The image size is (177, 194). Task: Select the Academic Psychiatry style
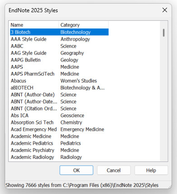[59, 150]
